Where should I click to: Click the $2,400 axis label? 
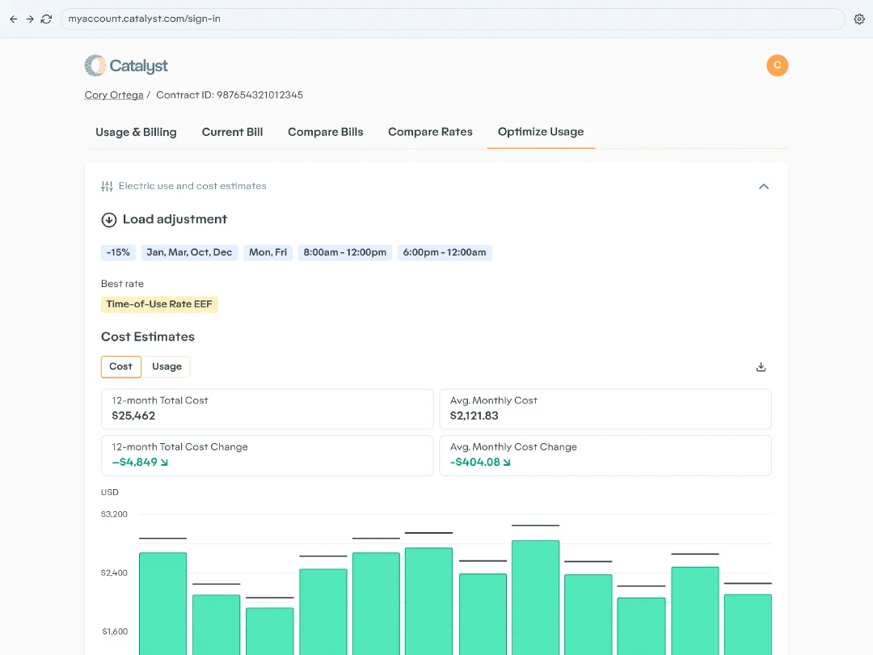[x=114, y=573]
